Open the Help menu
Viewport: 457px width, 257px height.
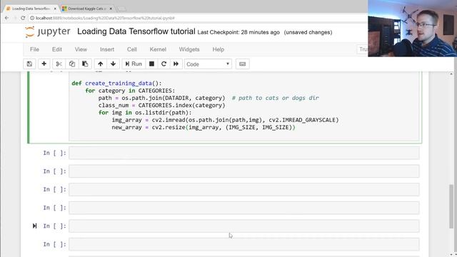point(218,49)
